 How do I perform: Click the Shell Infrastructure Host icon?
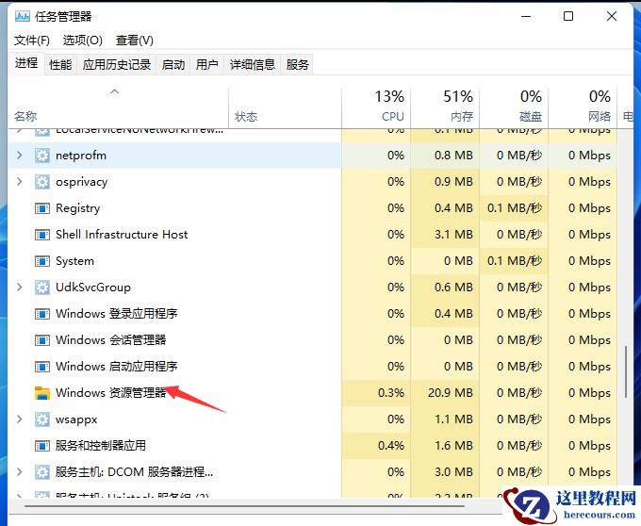tap(42, 235)
